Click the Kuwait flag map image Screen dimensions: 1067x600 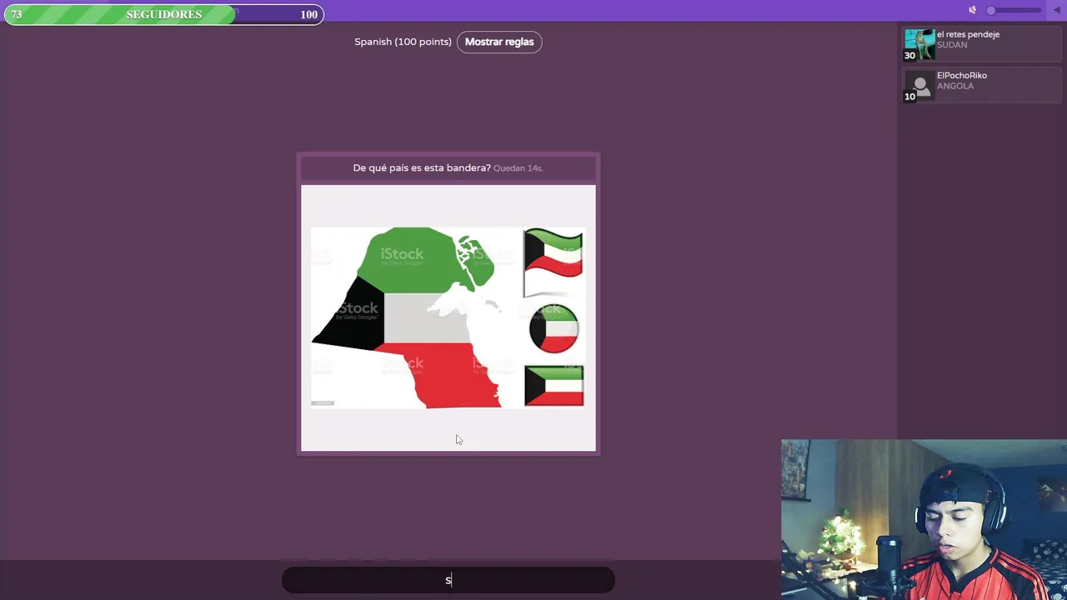[448, 317]
